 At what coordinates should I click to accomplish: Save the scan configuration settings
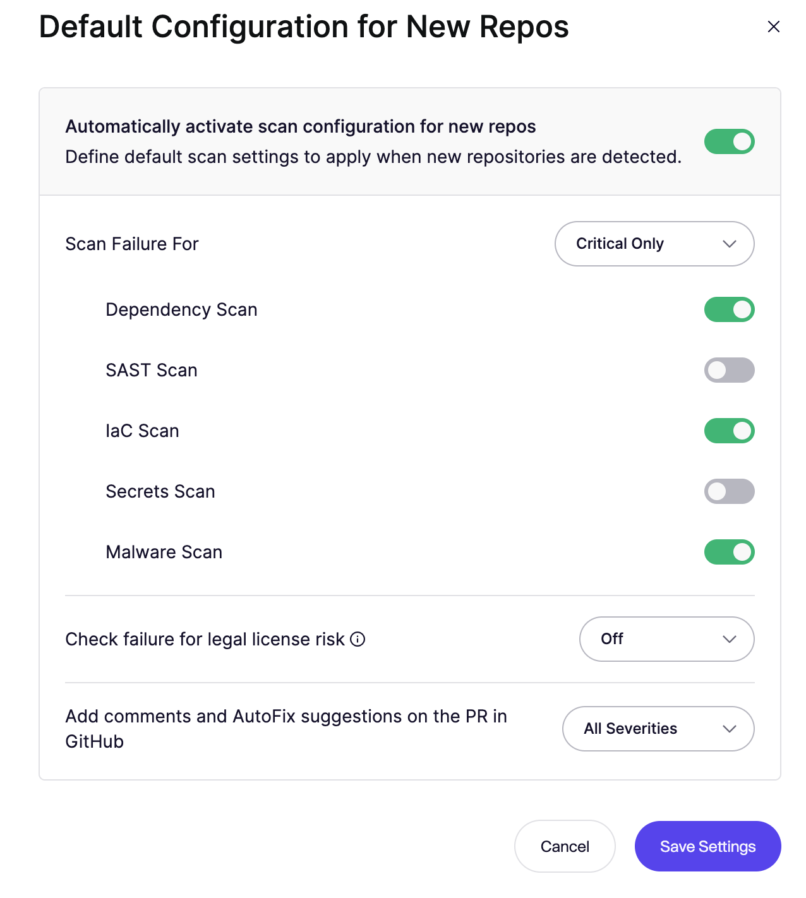click(x=707, y=846)
